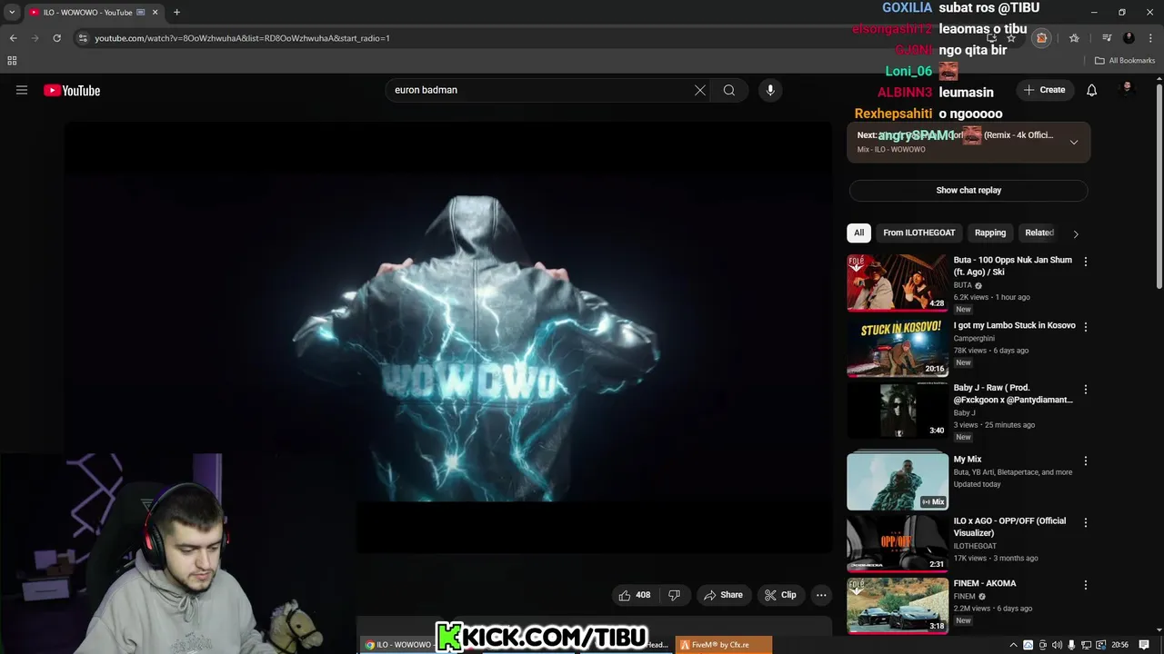Select ILO - WOWOWO Chrome taskbar item
Image resolution: width=1164 pixels, height=654 pixels.
398,645
